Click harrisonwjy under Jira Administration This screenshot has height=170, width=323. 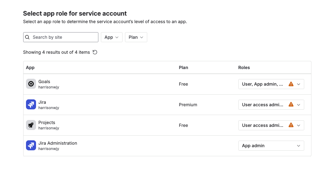(49, 149)
